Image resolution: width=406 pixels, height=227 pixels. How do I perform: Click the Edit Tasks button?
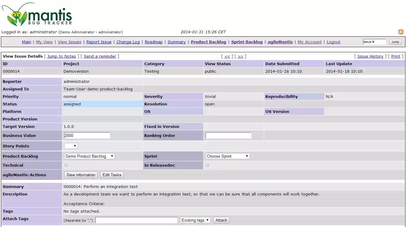pyautogui.click(x=112, y=174)
